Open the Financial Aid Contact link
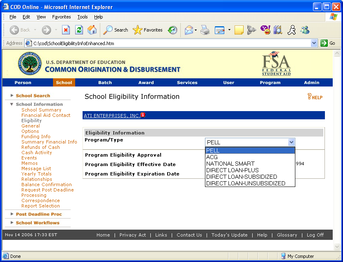The height and width of the screenshot is (262, 343). (46, 115)
